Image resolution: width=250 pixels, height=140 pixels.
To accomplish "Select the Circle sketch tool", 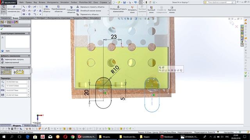I will 29,7.
